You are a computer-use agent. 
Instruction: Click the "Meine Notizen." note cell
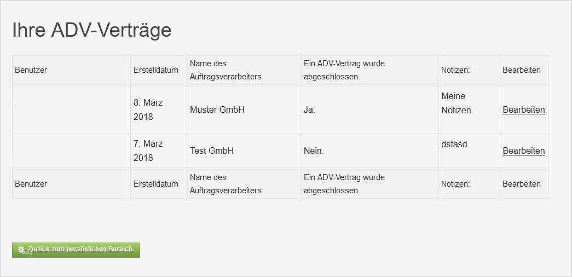coord(457,103)
